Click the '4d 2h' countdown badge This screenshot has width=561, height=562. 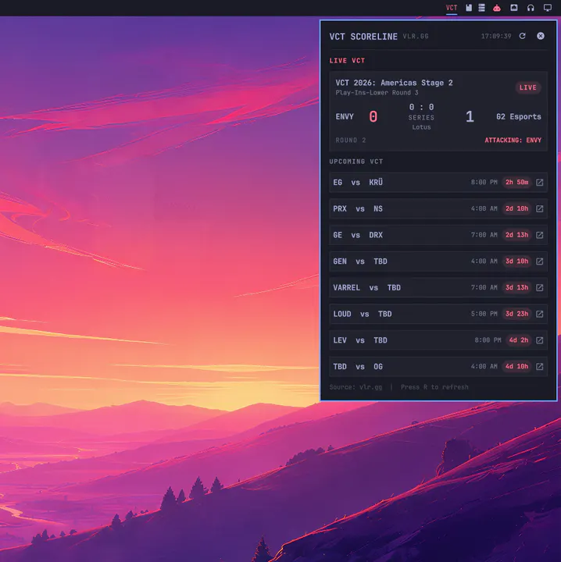coord(519,340)
